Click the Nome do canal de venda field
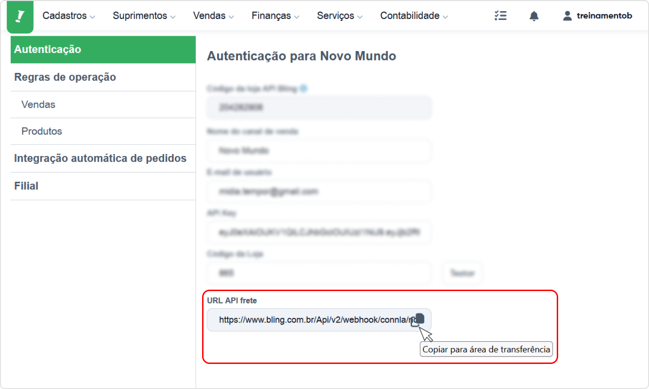This screenshot has width=649, height=389. point(319,151)
